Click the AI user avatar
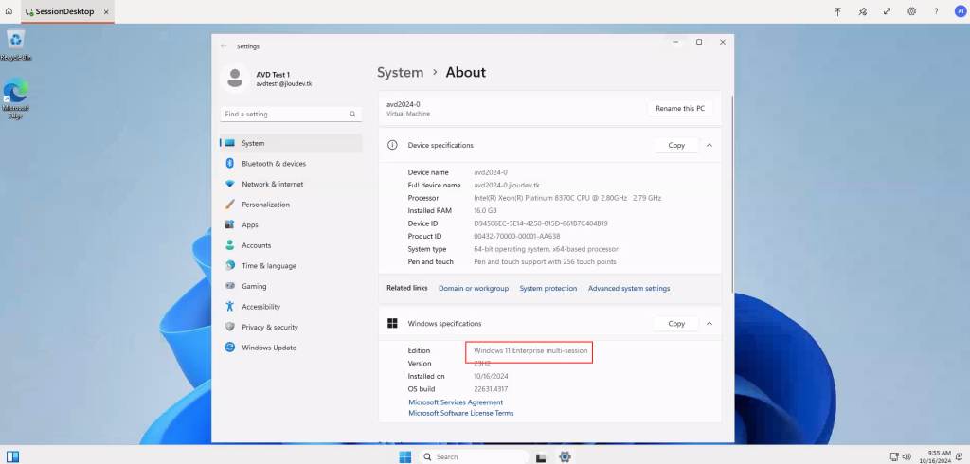This screenshot has width=970, height=464. (x=961, y=11)
